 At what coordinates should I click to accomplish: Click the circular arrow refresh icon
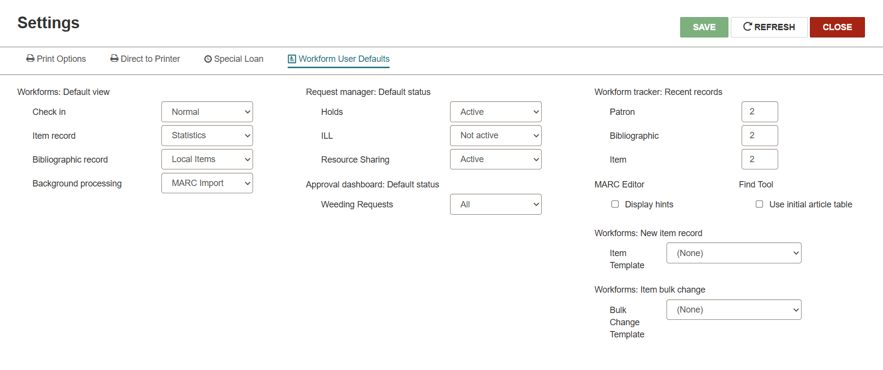[x=747, y=27]
